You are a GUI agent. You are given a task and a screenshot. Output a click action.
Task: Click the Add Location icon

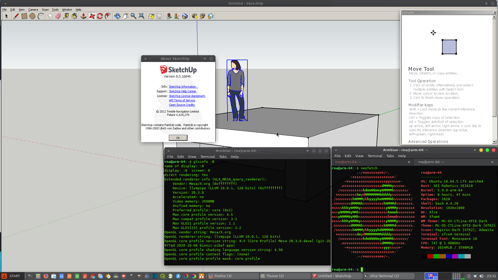pyautogui.click(x=151, y=16)
